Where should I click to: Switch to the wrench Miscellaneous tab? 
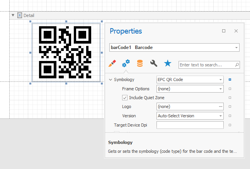(153, 64)
